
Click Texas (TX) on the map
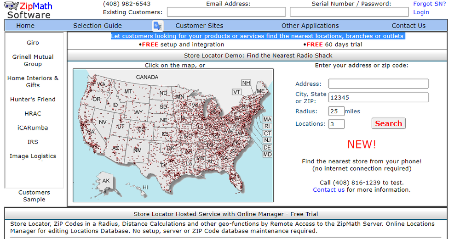[x=163, y=165]
